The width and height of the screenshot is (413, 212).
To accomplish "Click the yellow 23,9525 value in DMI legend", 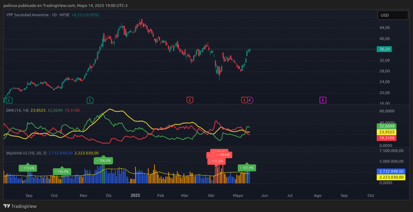I will click(x=38, y=110).
